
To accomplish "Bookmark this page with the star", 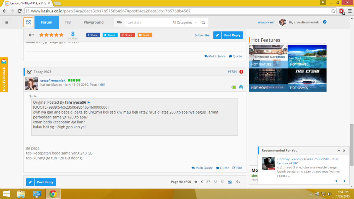I will pyautogui.click(x=333, y=11).
